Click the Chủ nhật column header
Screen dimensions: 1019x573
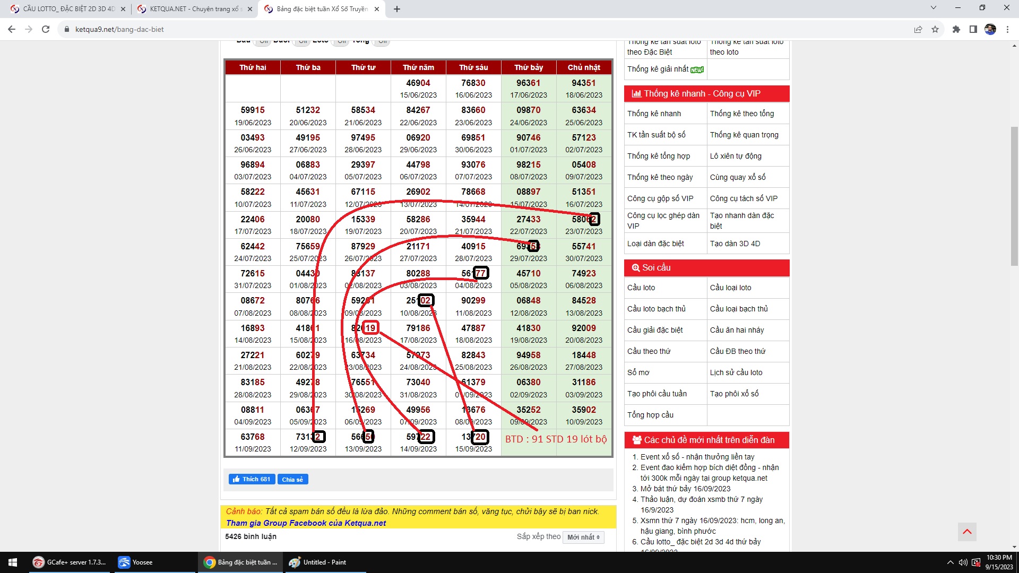584,67
